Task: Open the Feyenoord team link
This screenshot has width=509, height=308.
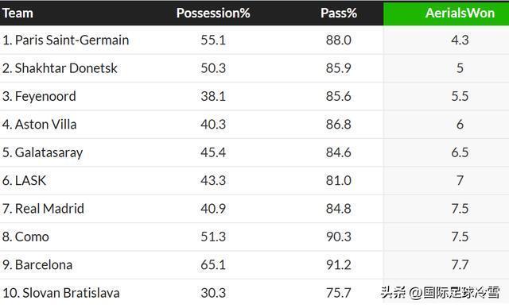Action: 45,96
